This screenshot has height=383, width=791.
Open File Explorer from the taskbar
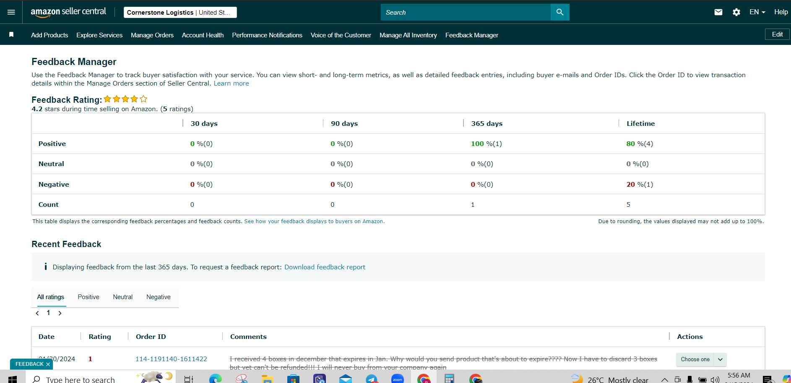tap(267, 379)
